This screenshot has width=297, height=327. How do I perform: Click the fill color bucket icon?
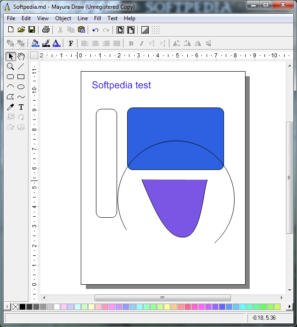coord(35,43)
